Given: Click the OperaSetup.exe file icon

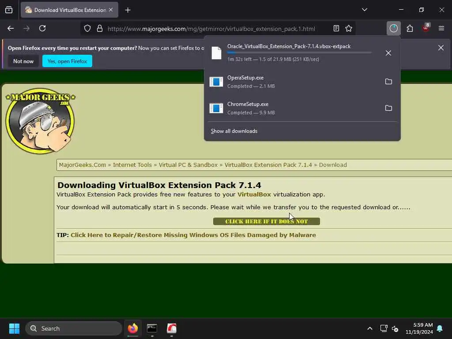Looking at the screenshot, I should pyautogui.click(x=216, y=82).
